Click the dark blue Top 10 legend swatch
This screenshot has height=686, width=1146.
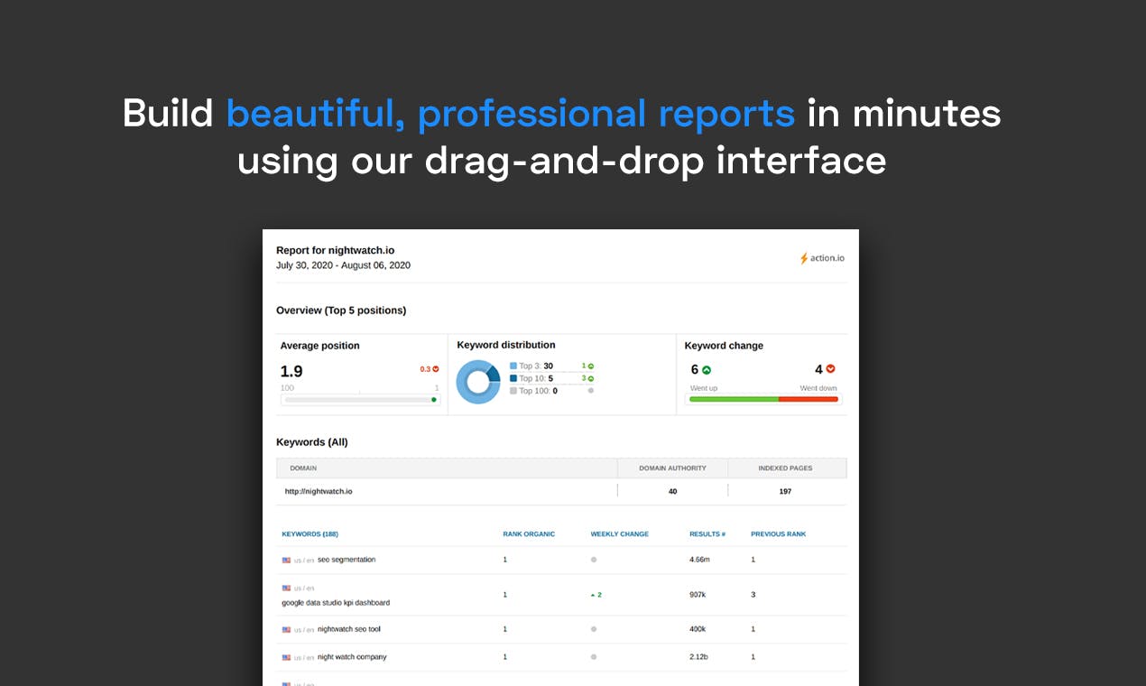click(513, 379)
